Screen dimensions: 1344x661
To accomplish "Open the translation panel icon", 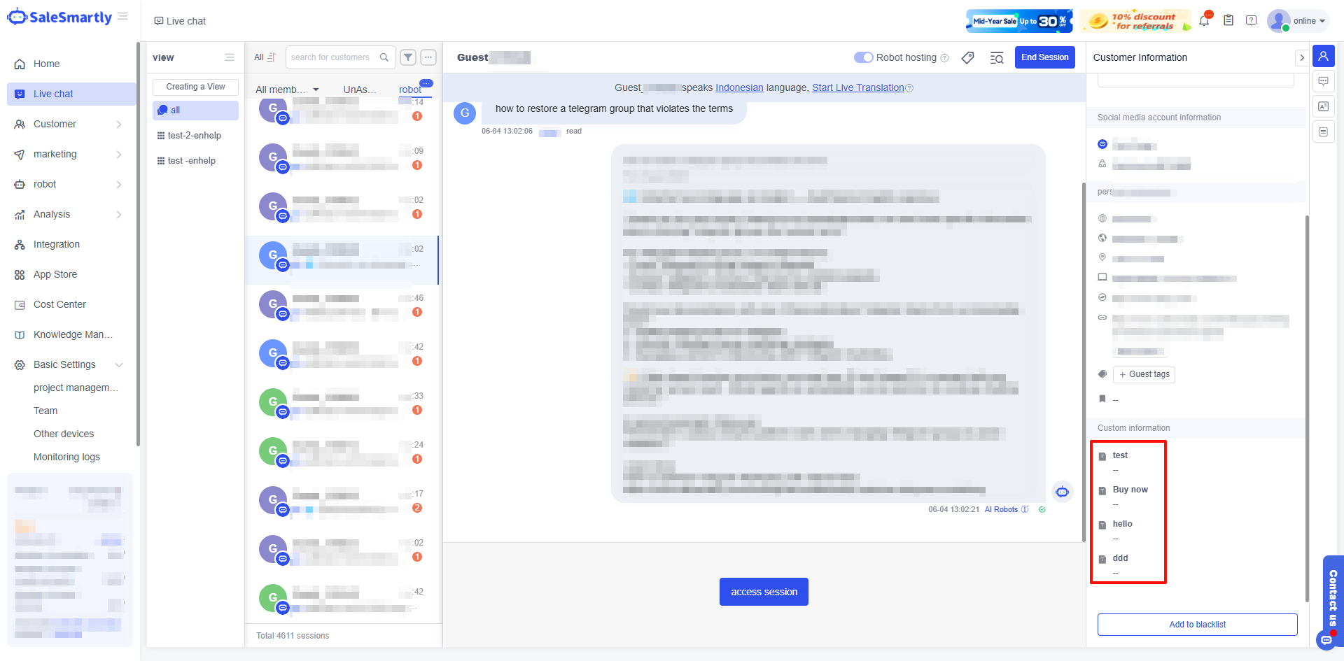I will (1324, 106).
